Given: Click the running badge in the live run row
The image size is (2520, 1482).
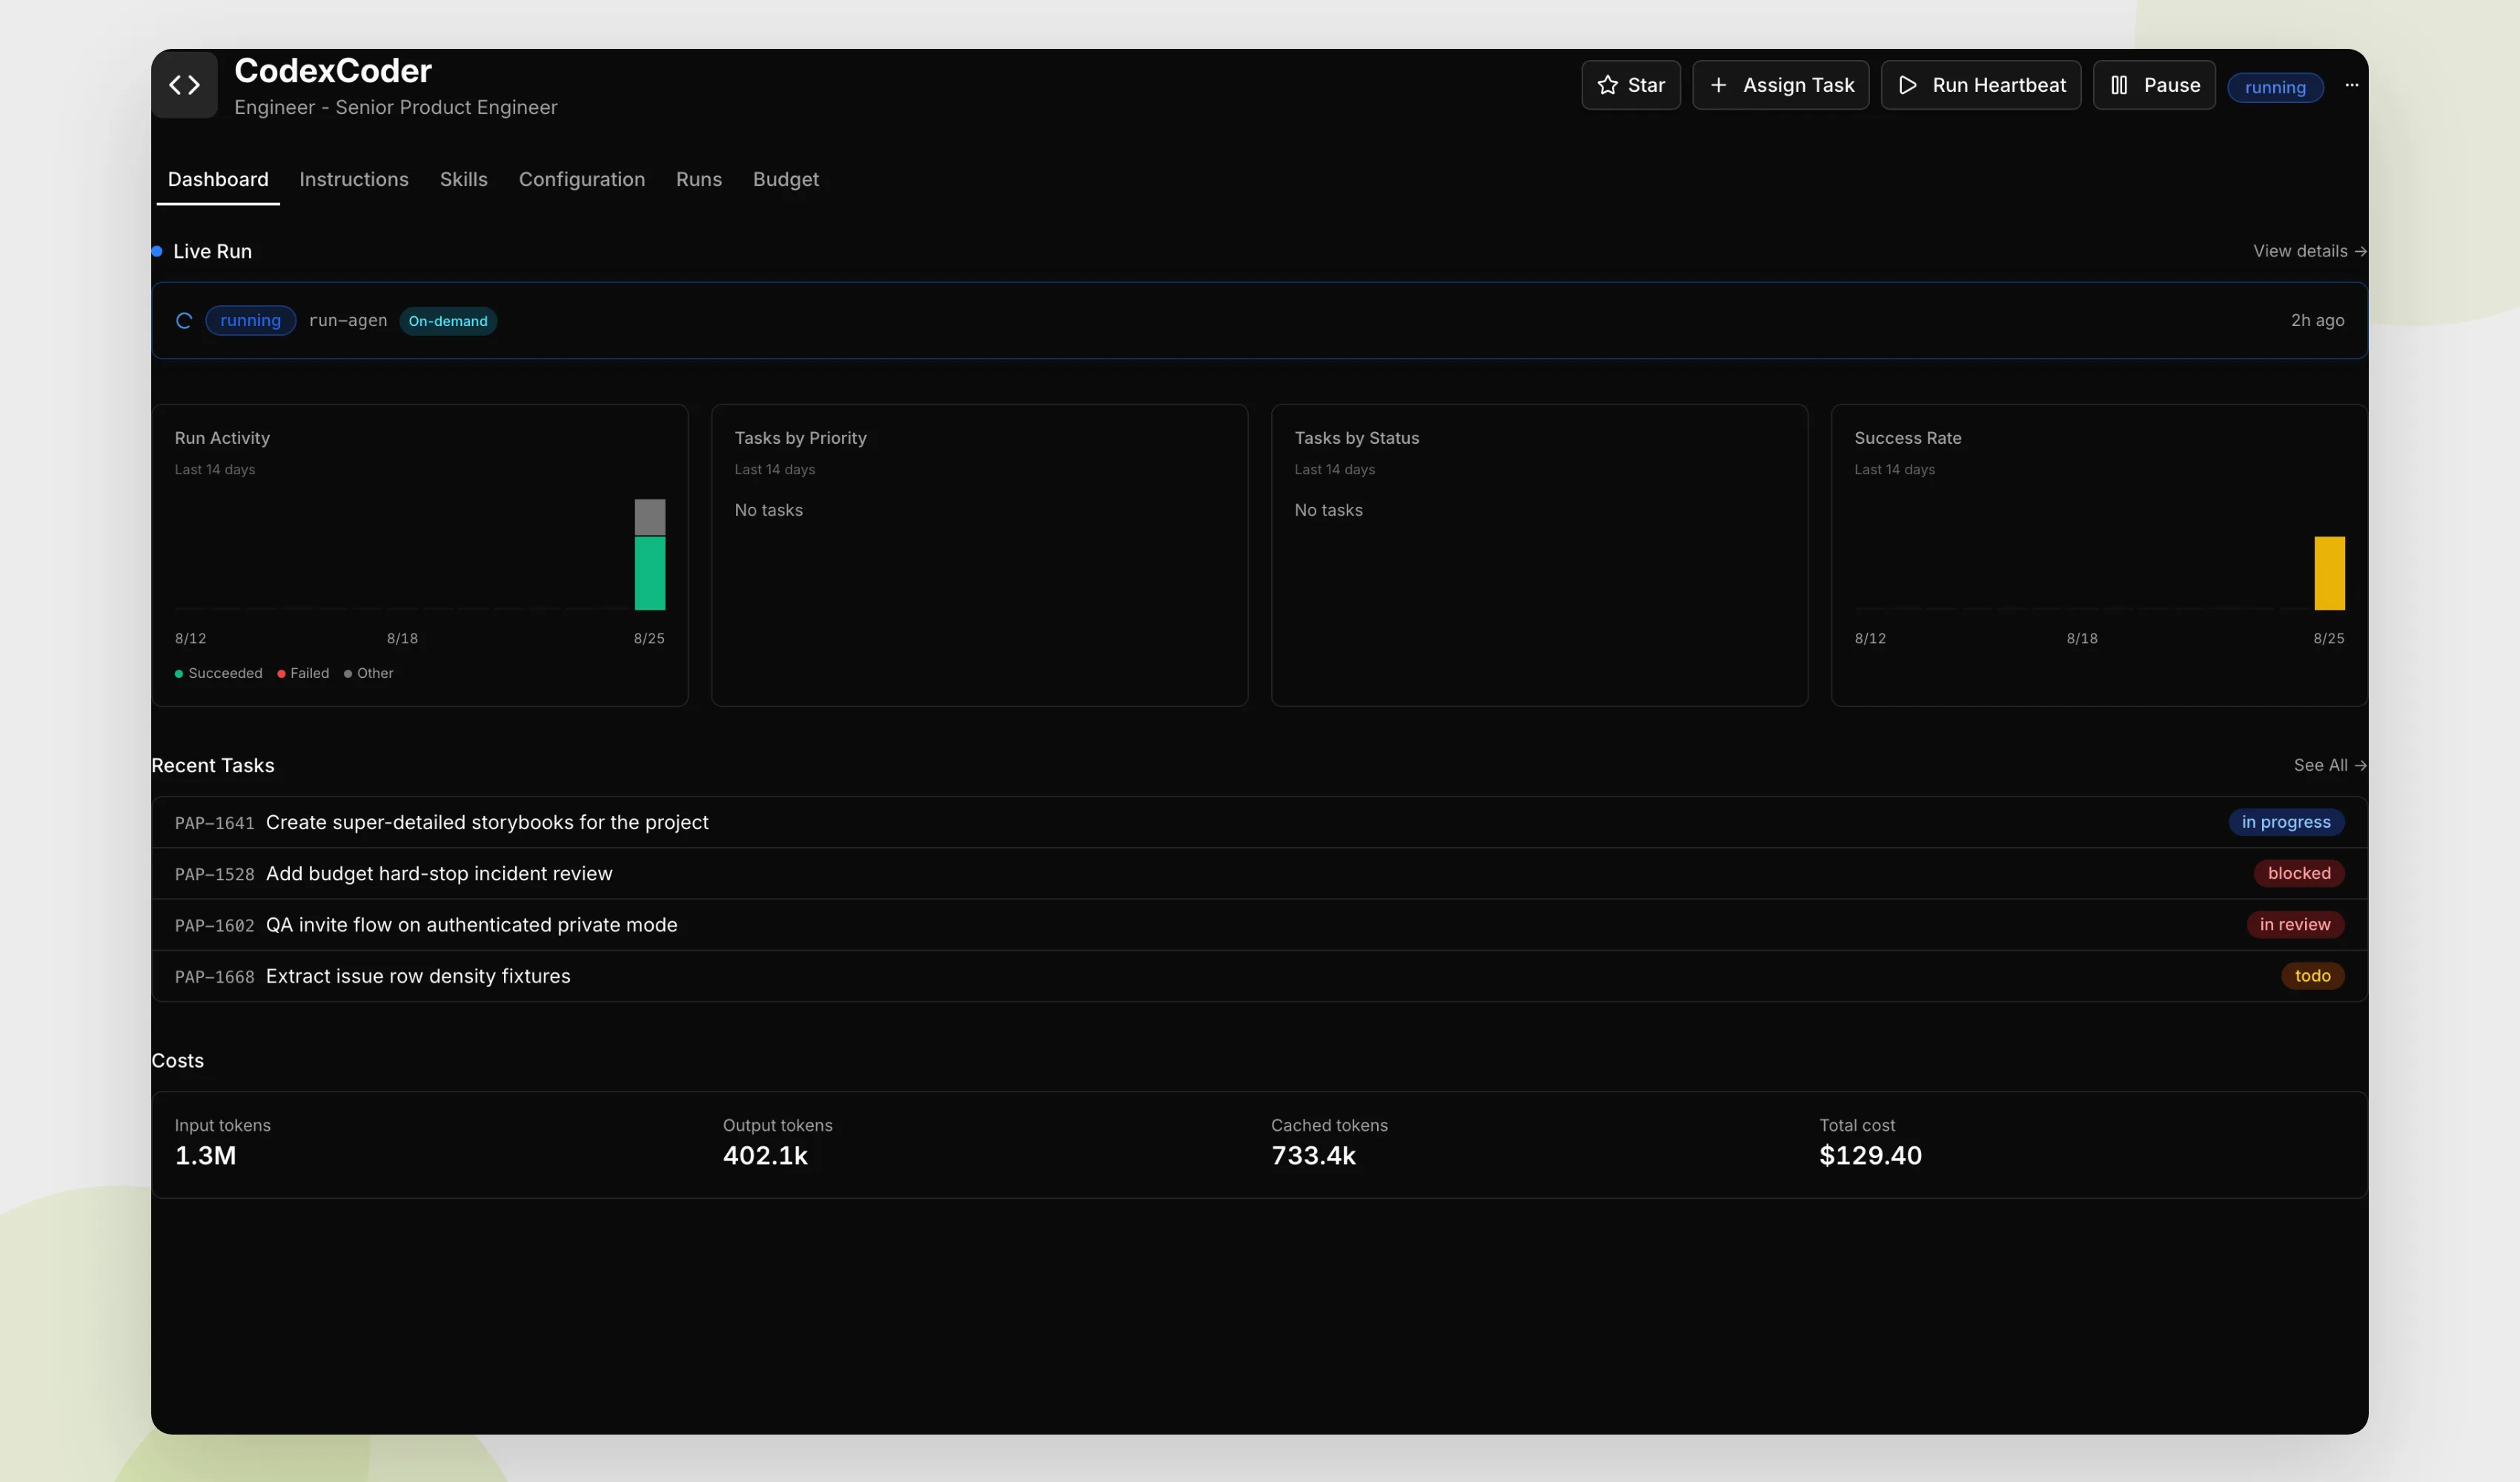Looking at the screenshot, I should pyautogui.click(x=250, y=321).
